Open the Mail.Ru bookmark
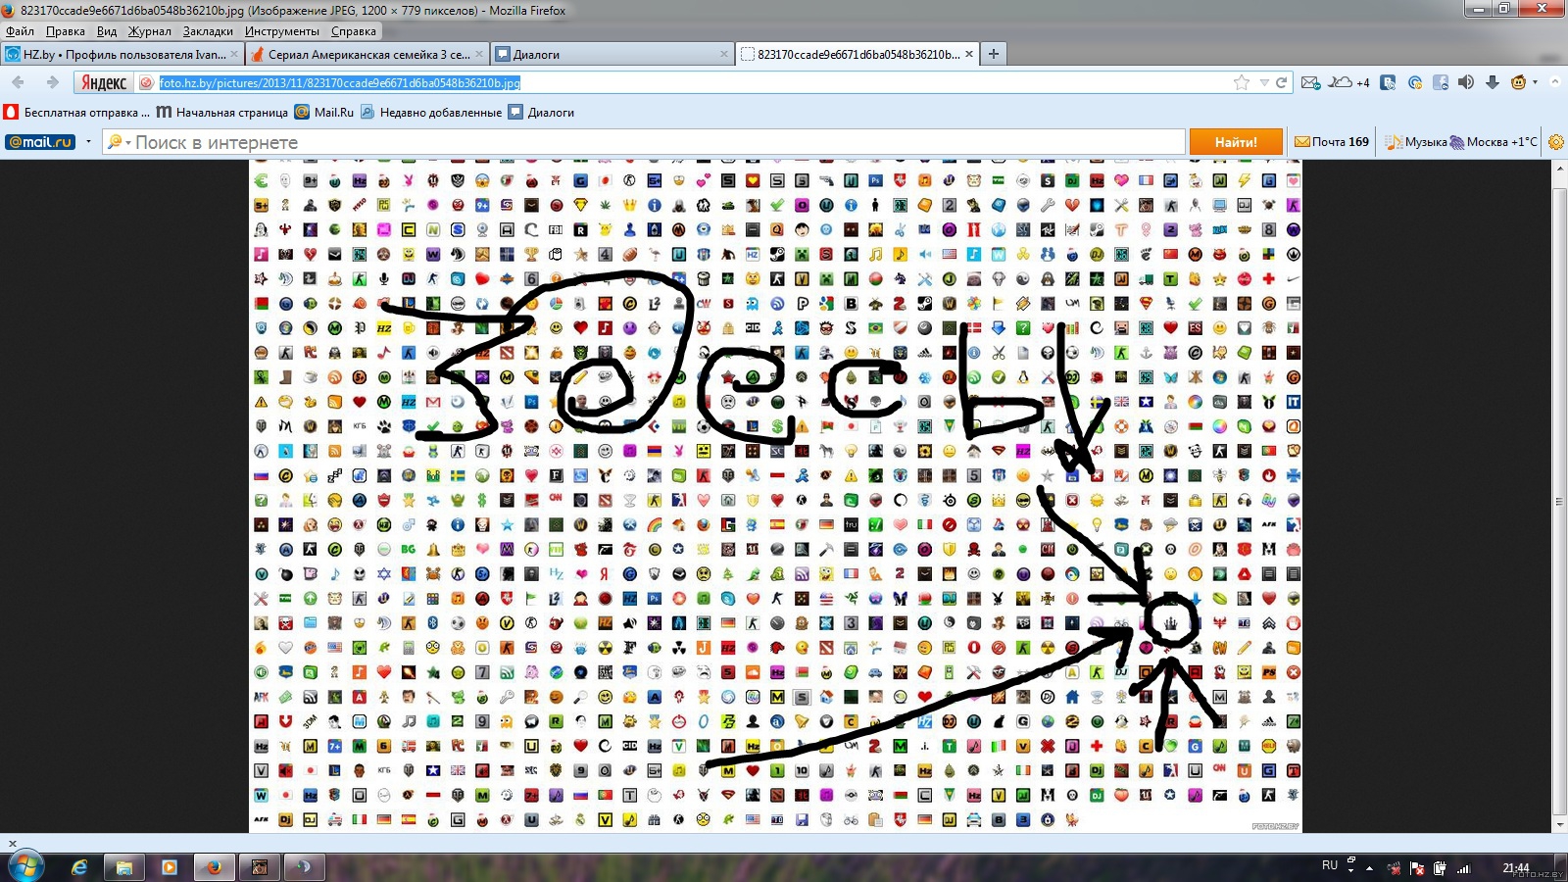 (x=324, y=113)
